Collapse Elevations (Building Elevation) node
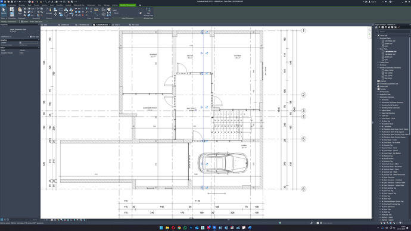Screen dimensions: 411x231 (x=378, y=67)
